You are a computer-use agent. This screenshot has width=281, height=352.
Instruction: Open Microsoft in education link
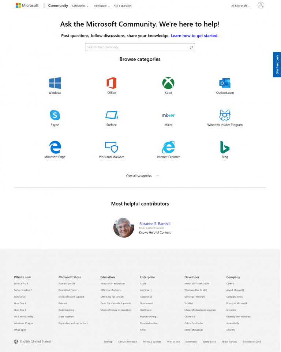tap(112, 283)
